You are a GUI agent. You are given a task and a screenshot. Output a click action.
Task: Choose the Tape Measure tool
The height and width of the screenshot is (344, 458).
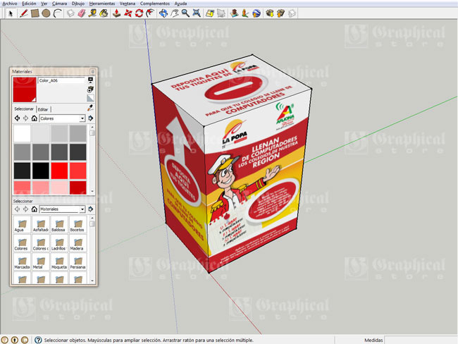point(92,13)
